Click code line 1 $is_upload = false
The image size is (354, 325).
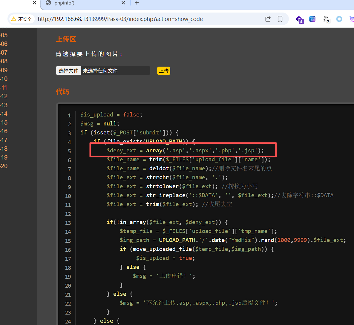[111, 115]
